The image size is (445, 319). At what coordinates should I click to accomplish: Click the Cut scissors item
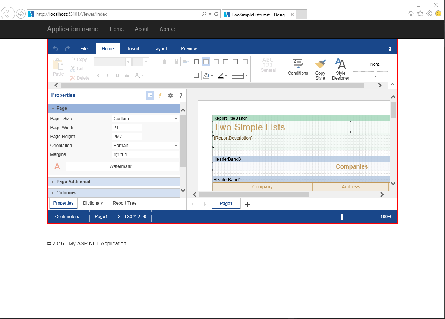[x=77, y=68]
